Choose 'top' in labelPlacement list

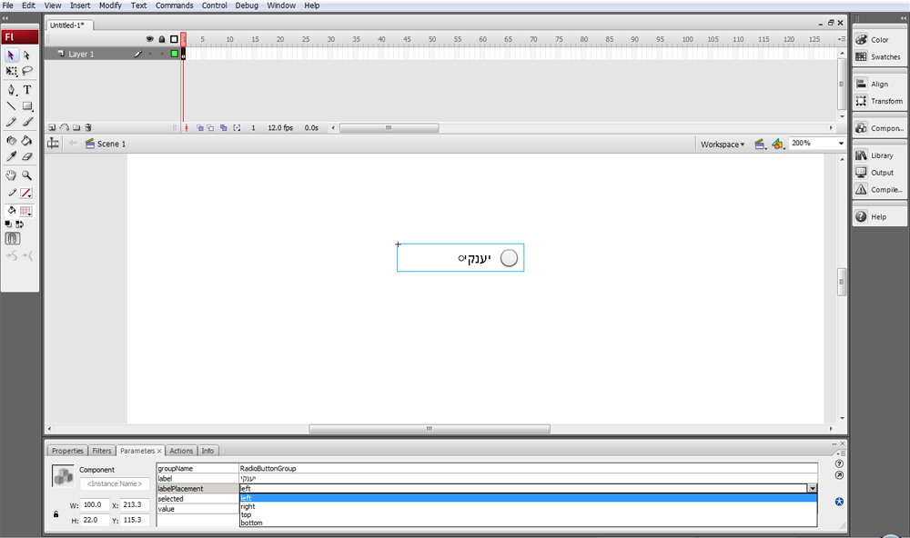pos(528,514)
